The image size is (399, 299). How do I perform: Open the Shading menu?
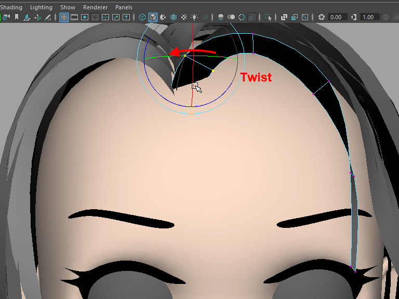click(11, 7)
